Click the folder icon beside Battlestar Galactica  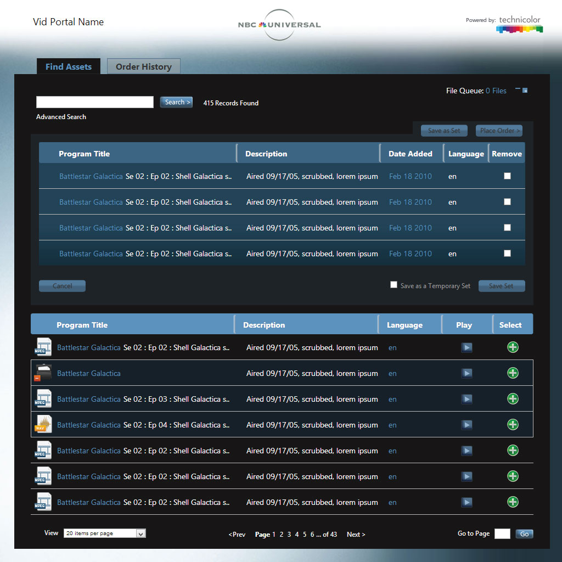click(x=43, y=373)
